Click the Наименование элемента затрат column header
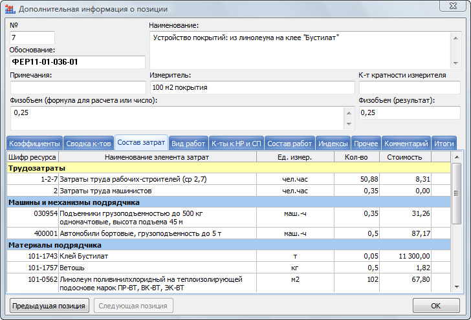Screen dimensions: 471x320 click(157, 157)
